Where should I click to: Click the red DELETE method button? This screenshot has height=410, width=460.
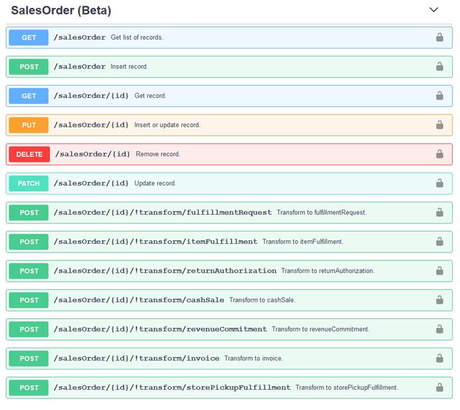pos(29,154)
